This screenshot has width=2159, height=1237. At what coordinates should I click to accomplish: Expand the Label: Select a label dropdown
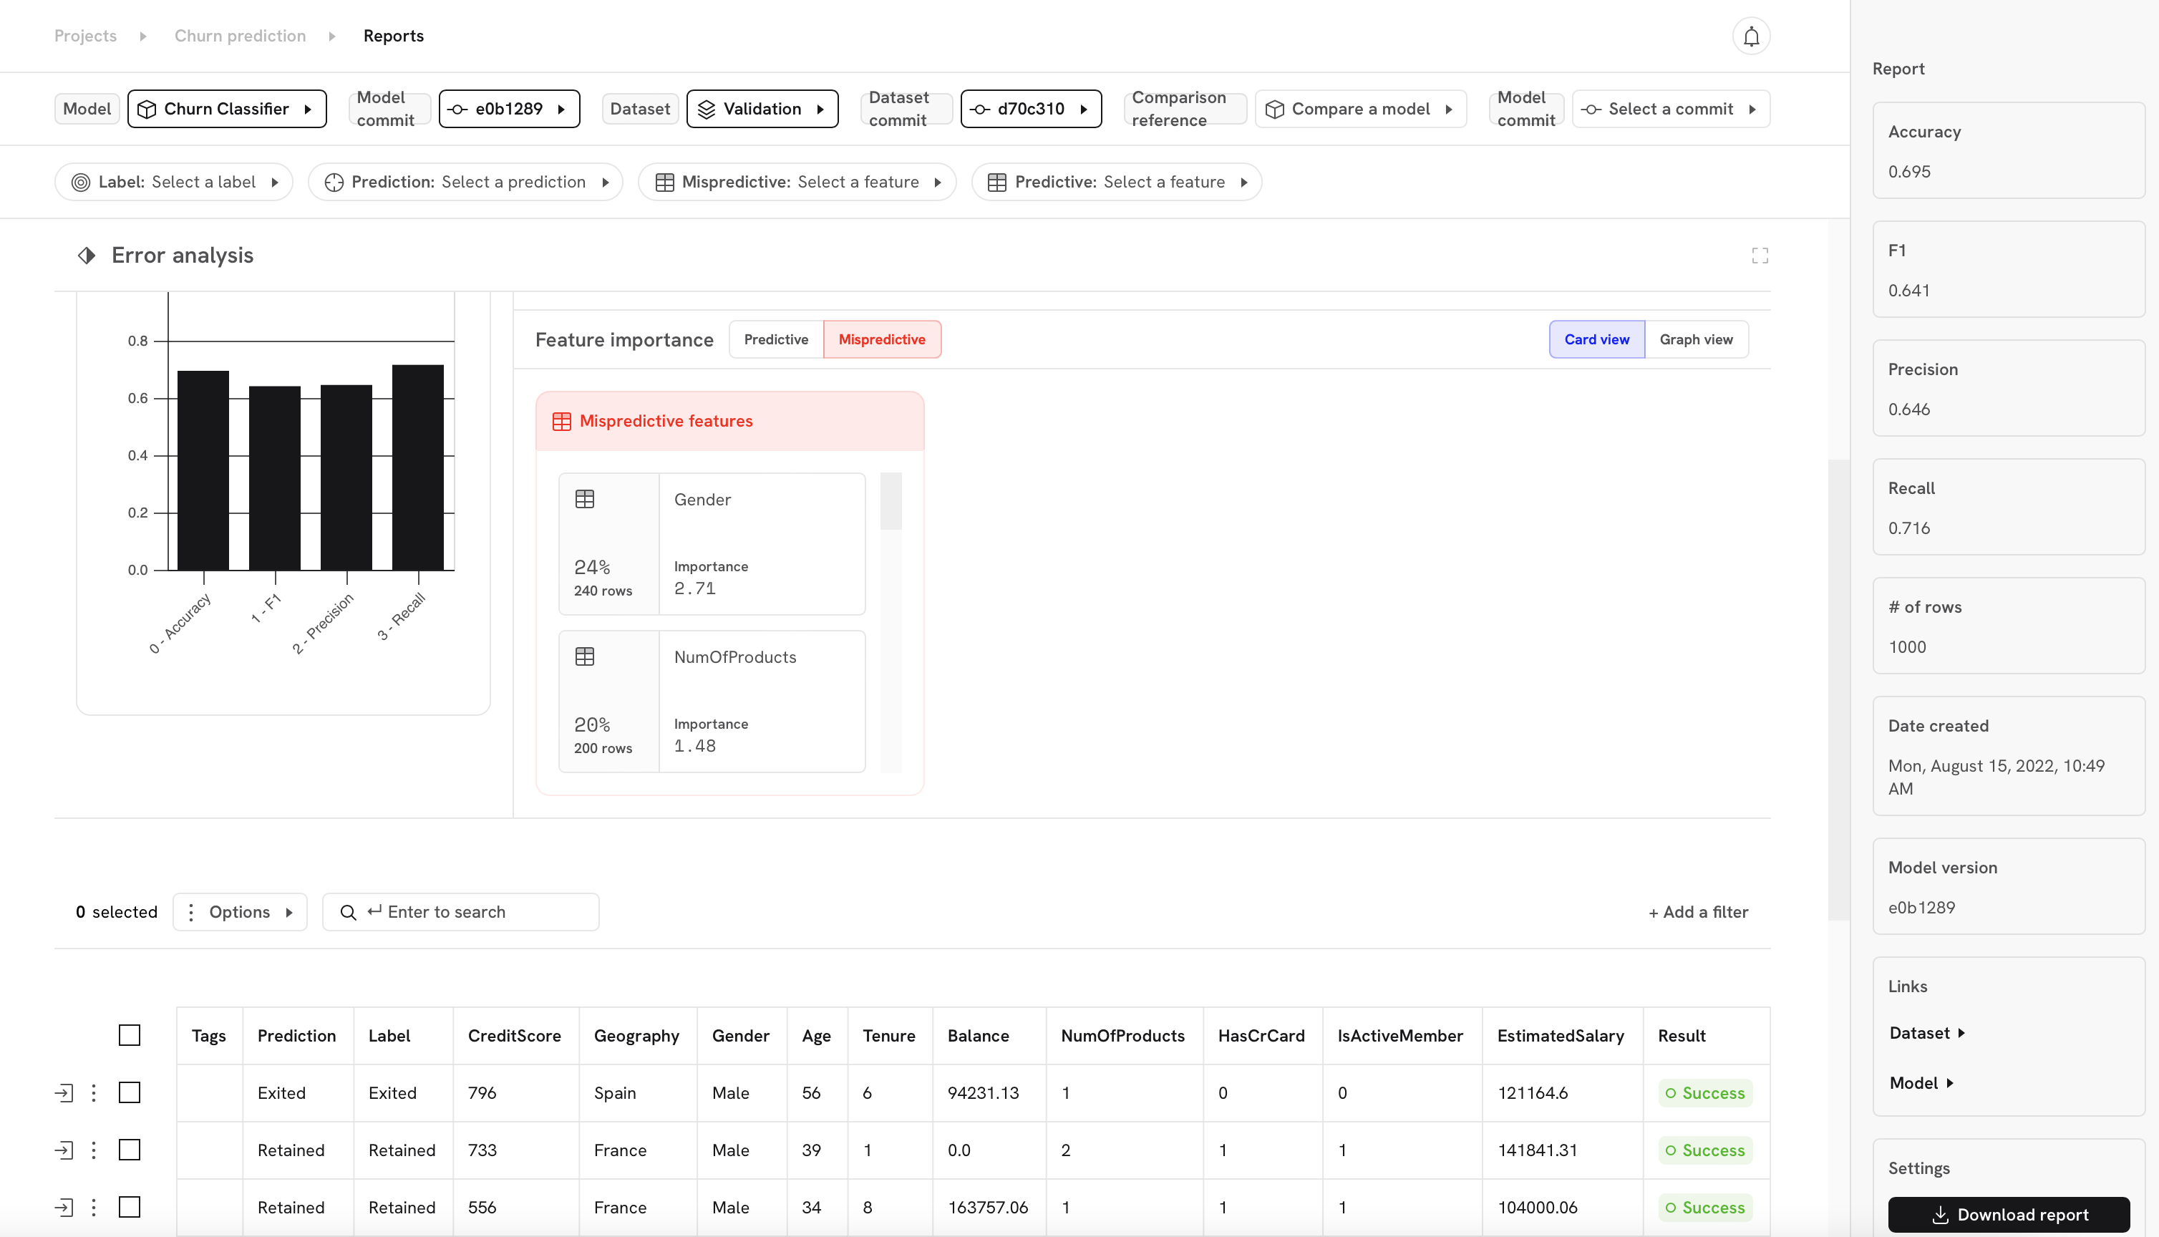point(174,182)
